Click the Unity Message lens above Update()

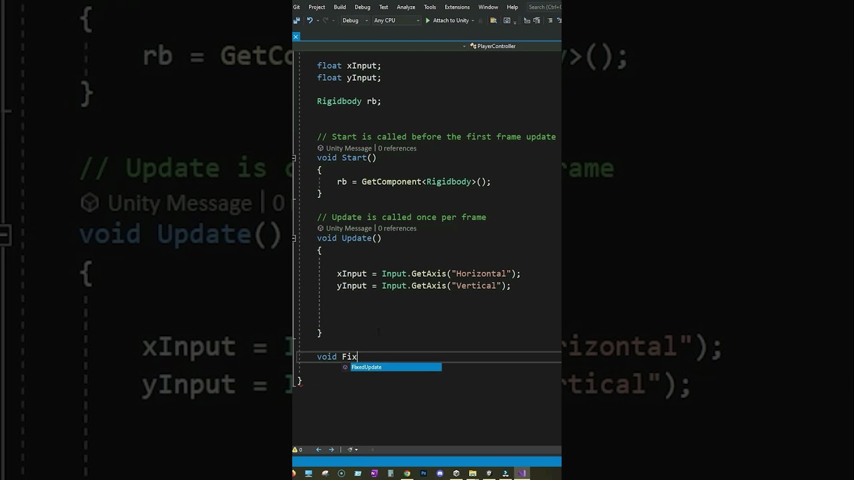[344, 228]
